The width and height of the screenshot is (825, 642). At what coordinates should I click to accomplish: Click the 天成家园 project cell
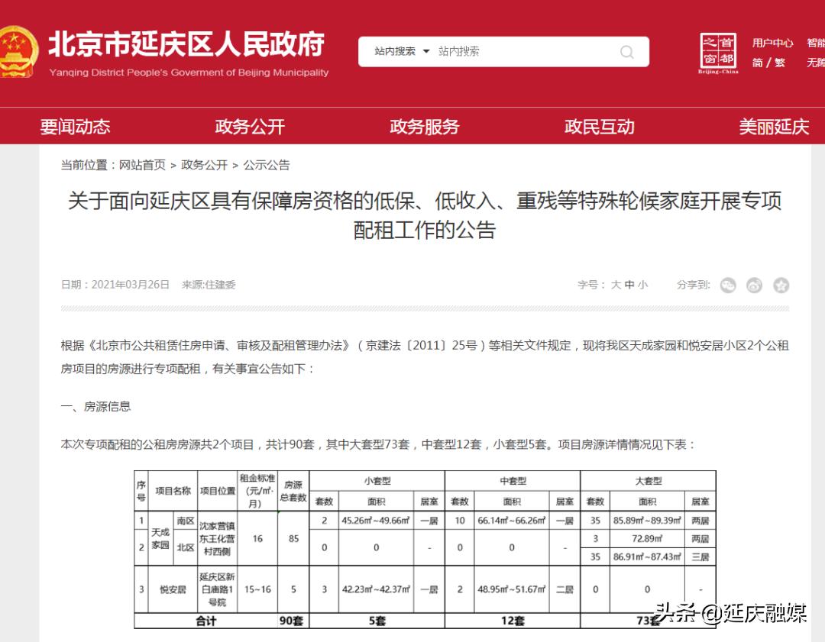(x=160, y=538)
